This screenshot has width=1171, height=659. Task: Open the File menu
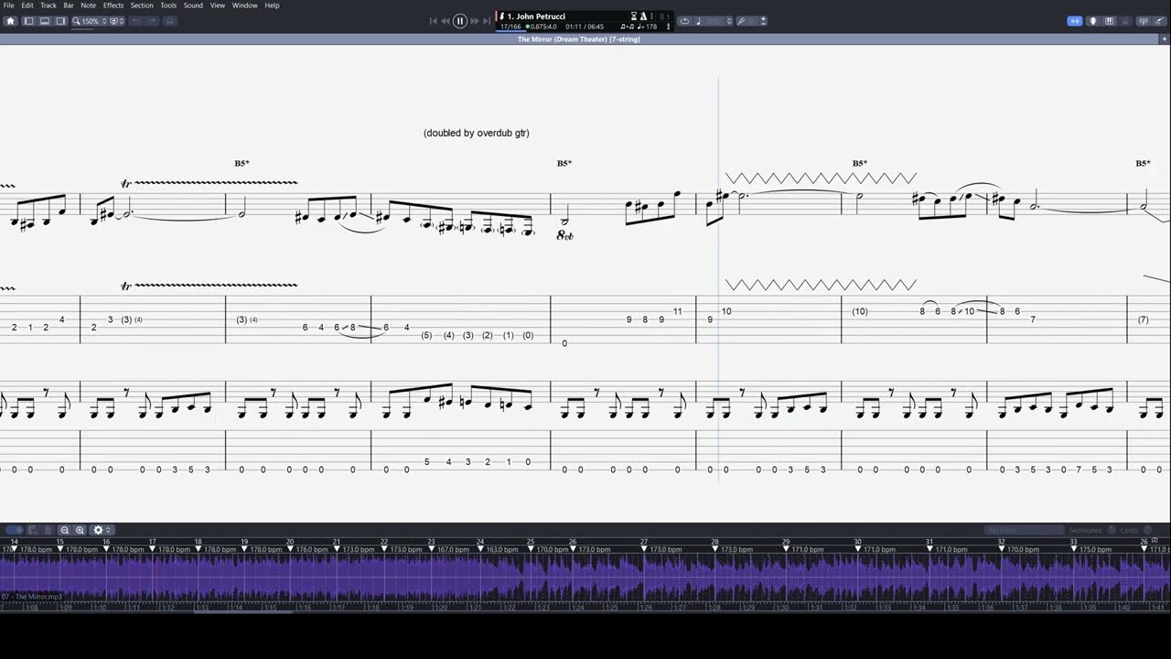tap(8, 5)
